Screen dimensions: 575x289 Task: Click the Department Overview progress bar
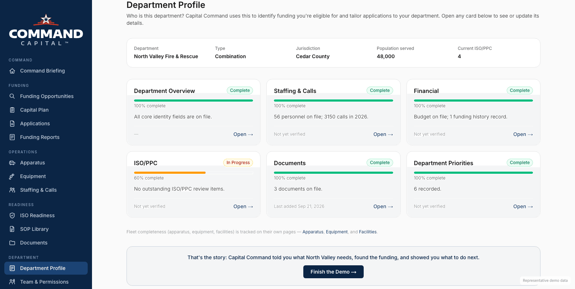point(193,101)
